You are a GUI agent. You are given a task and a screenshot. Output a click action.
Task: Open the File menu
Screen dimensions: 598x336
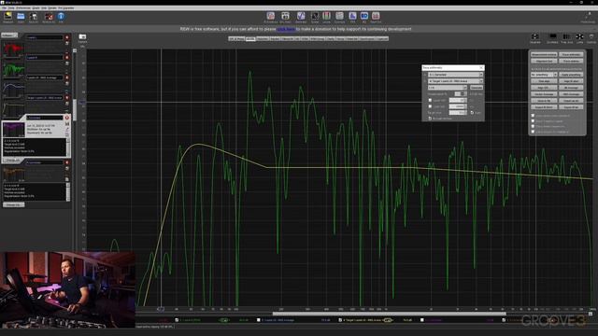(x=4, y=8)
